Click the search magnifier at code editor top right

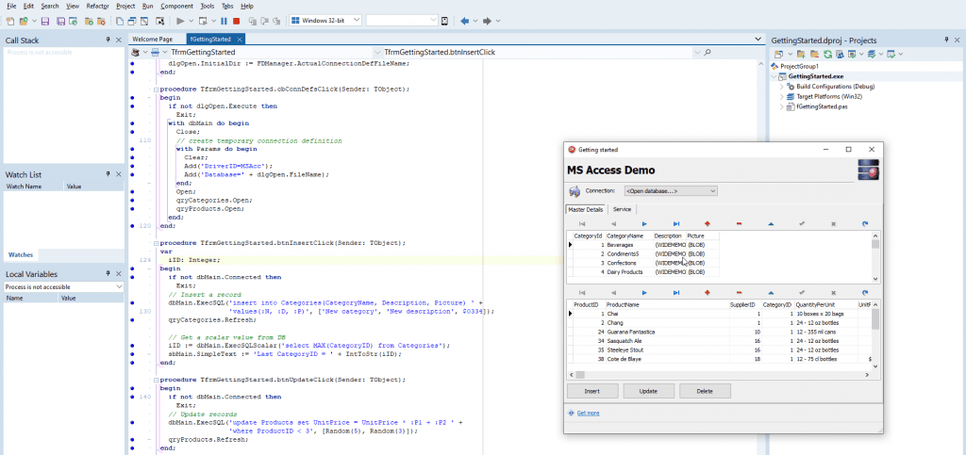708,52
